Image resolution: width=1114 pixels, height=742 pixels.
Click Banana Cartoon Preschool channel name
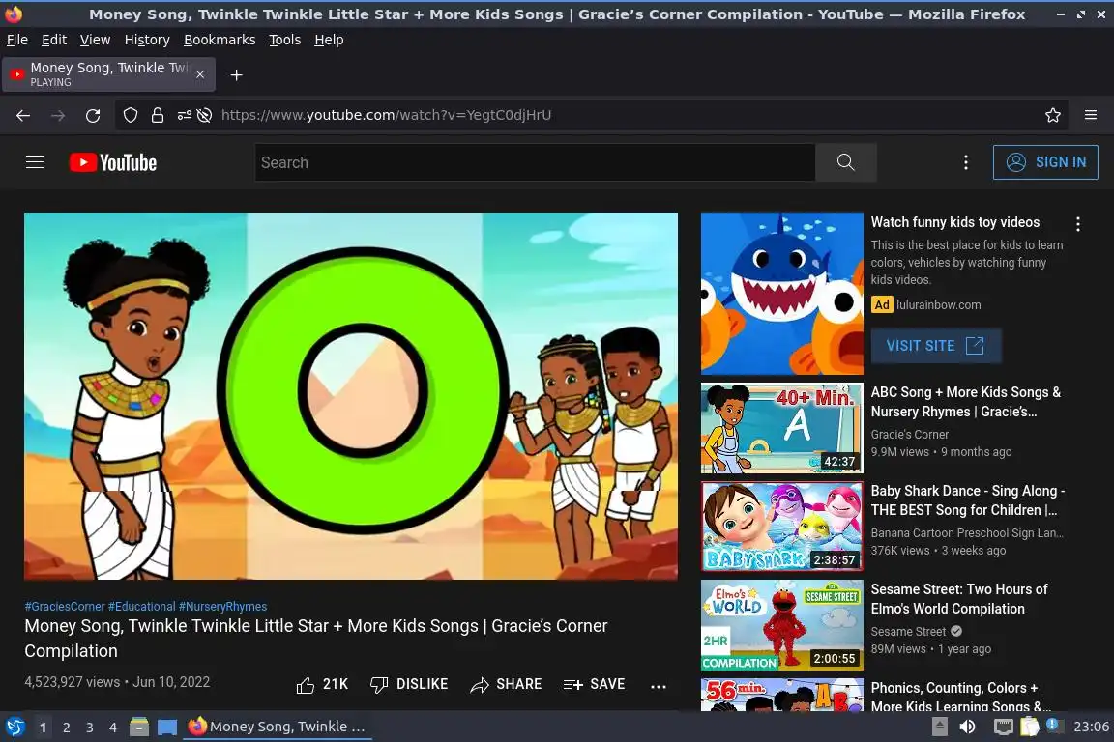(x=967, y=533)
